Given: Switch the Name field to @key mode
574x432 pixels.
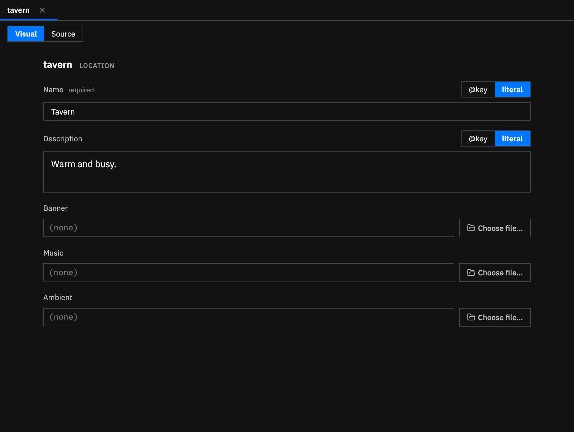Looking at the screenshot, I should point(478,90).
